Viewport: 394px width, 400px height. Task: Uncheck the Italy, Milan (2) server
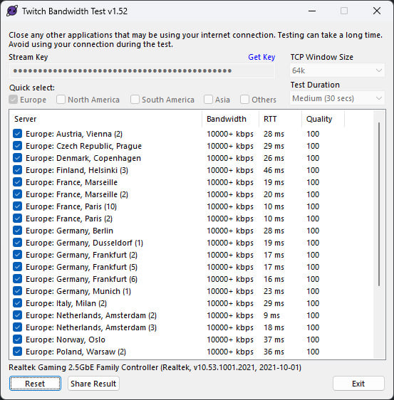coord(17,303)
